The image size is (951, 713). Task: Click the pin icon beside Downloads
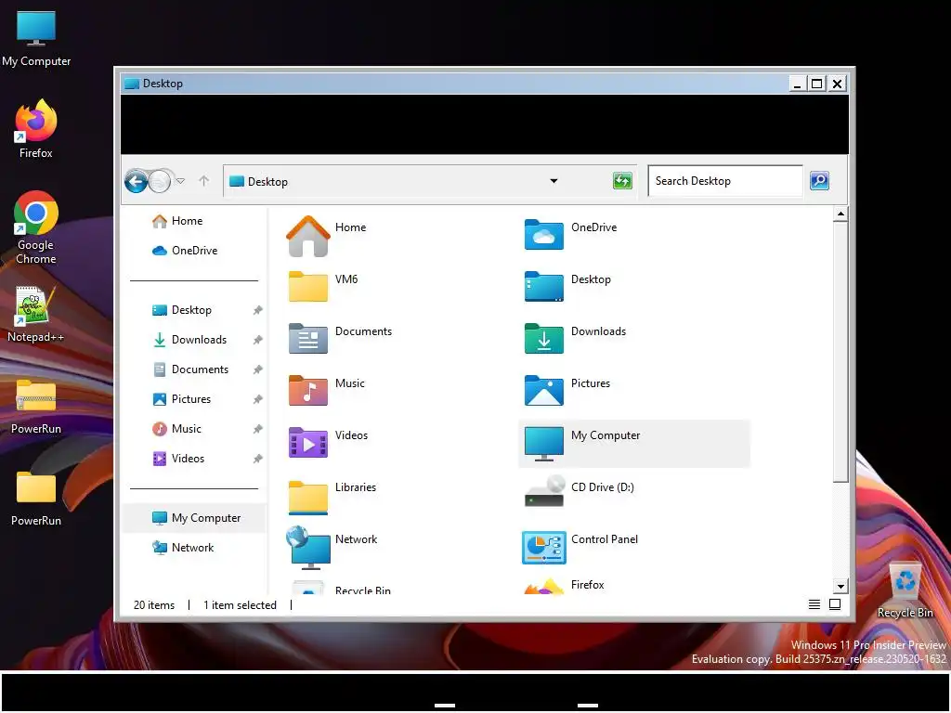click(x=258, y=340)
